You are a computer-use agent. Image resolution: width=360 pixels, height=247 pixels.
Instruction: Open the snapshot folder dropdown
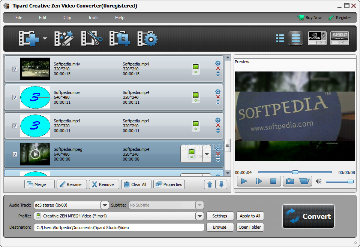click(304, 181)
